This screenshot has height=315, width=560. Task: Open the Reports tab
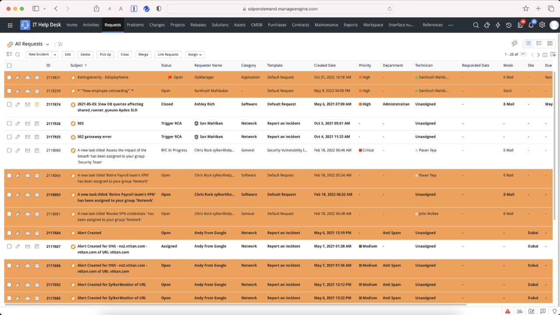(x=350, y=25)
